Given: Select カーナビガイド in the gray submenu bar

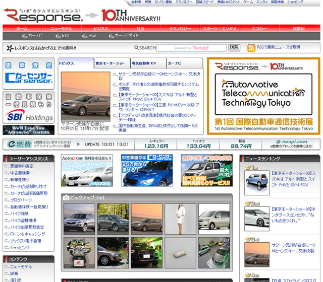Looking at the screenshot, I should coord(124,36).
